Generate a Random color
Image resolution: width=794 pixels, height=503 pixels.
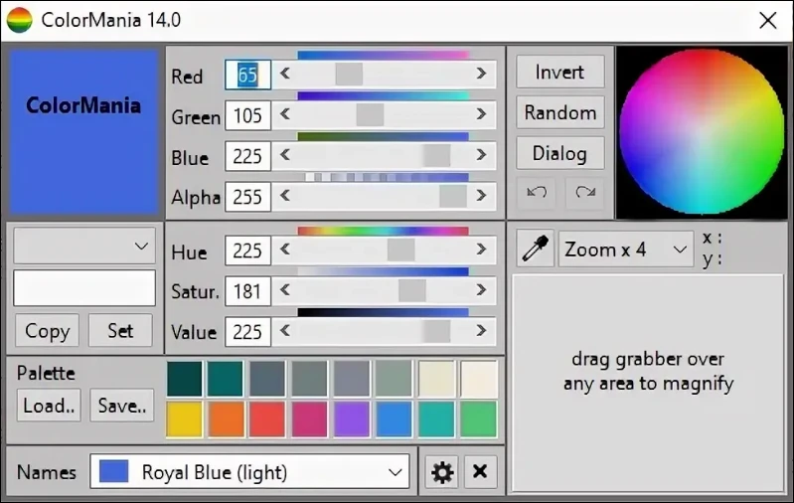coord(560,112)
